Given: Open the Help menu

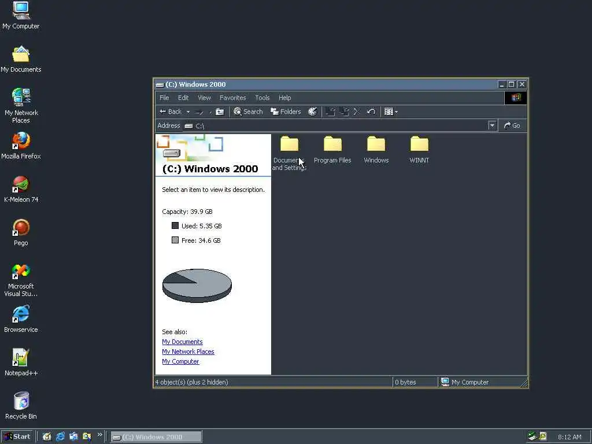Looking at the screenshot, I should point(284,98).
